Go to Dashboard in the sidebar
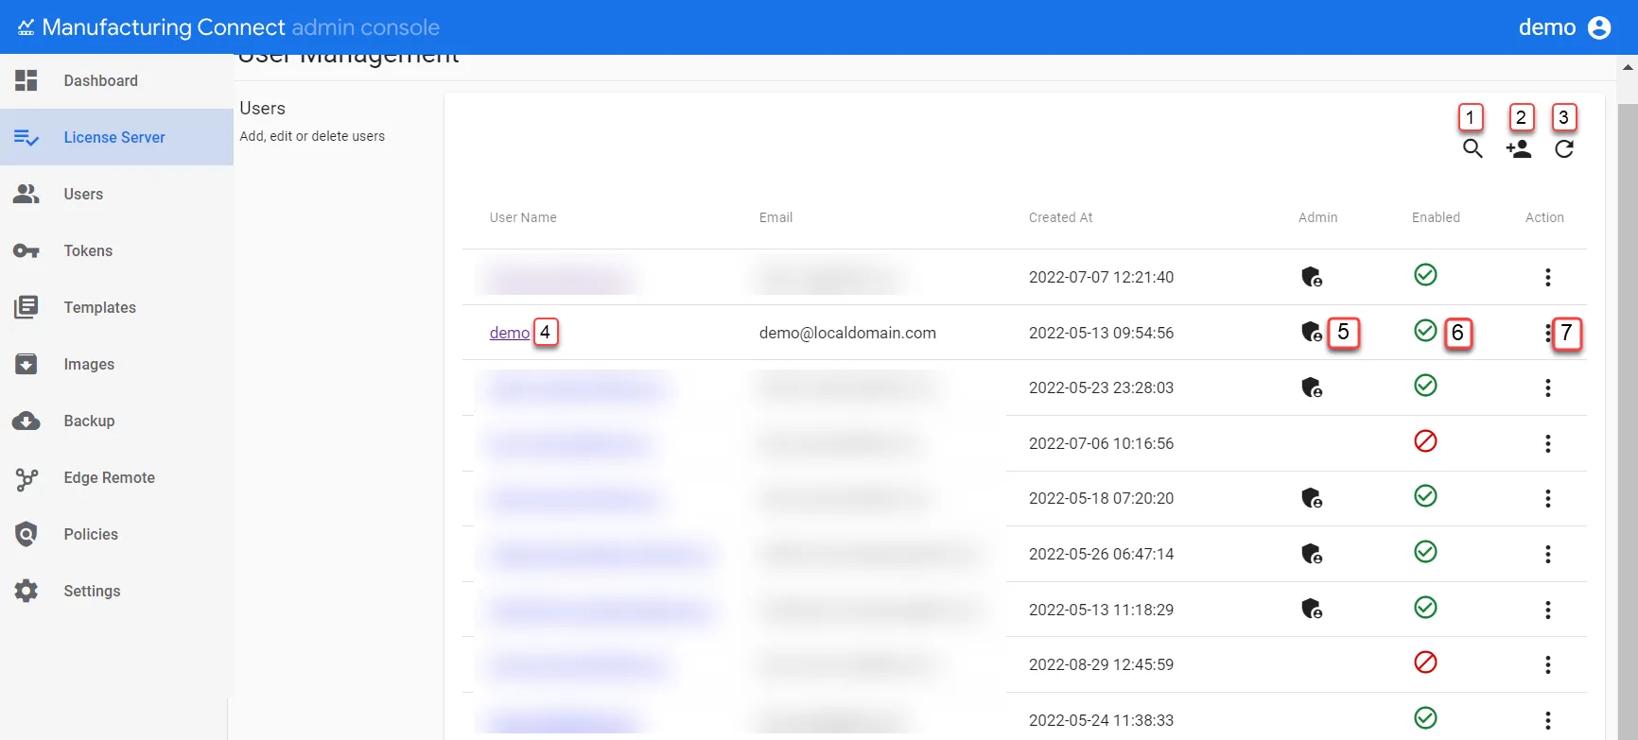This screenshot has width=1638, height=740. [116, 80]
